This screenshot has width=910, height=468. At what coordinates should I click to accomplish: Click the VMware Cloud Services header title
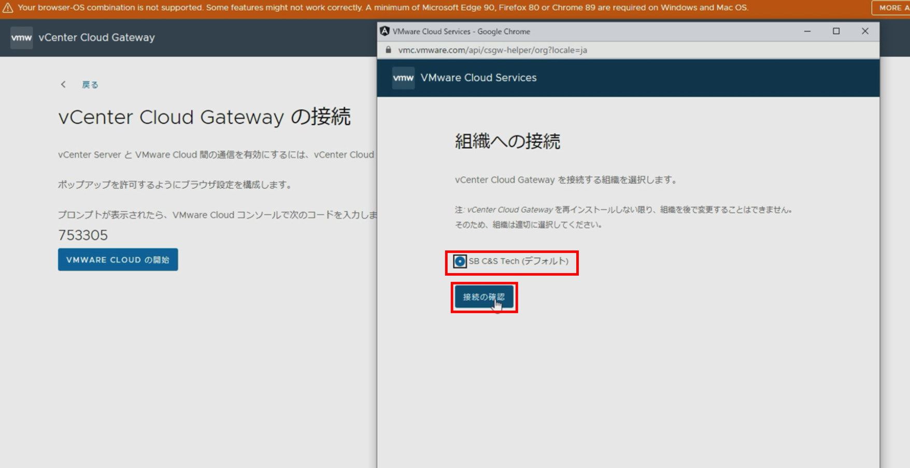coord(478,78)
